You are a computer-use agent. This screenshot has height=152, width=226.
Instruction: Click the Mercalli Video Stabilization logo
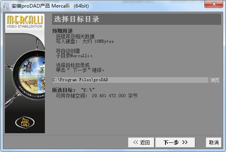tap(25, 22)
